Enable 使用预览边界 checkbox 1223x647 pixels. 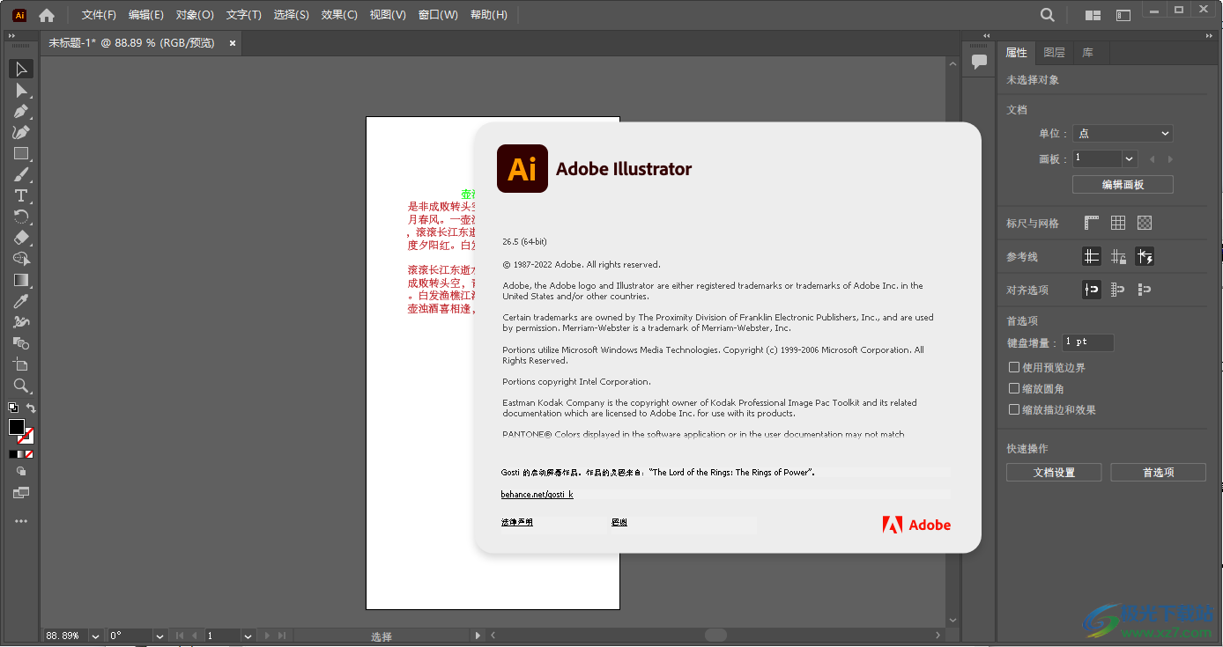click(1014, 367)
